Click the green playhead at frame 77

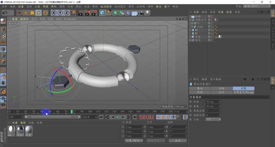click(72, 112)
